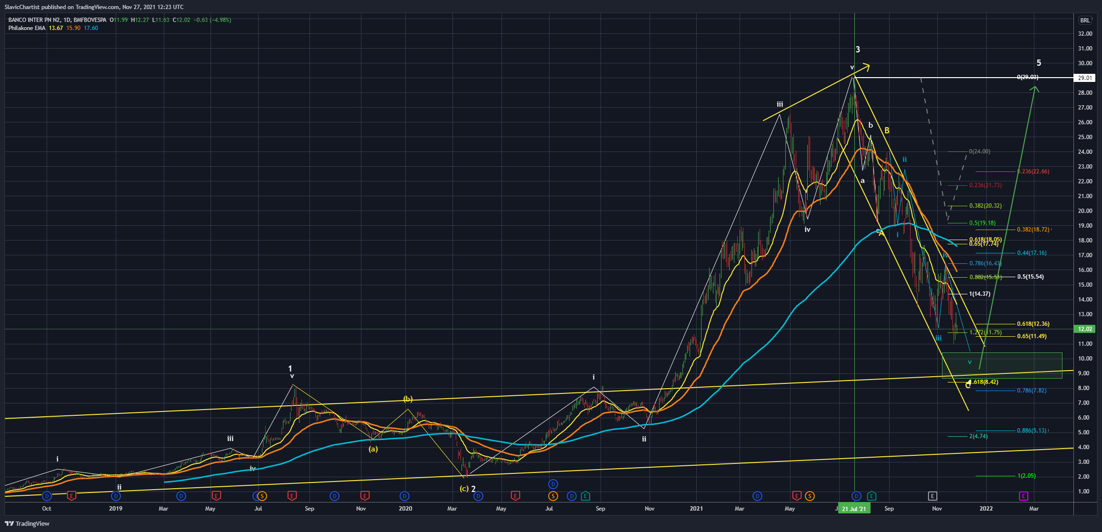Click the 2022 time axis label
The width and height of the screenshot is (1102, 532).
click(x=986, y=509)
